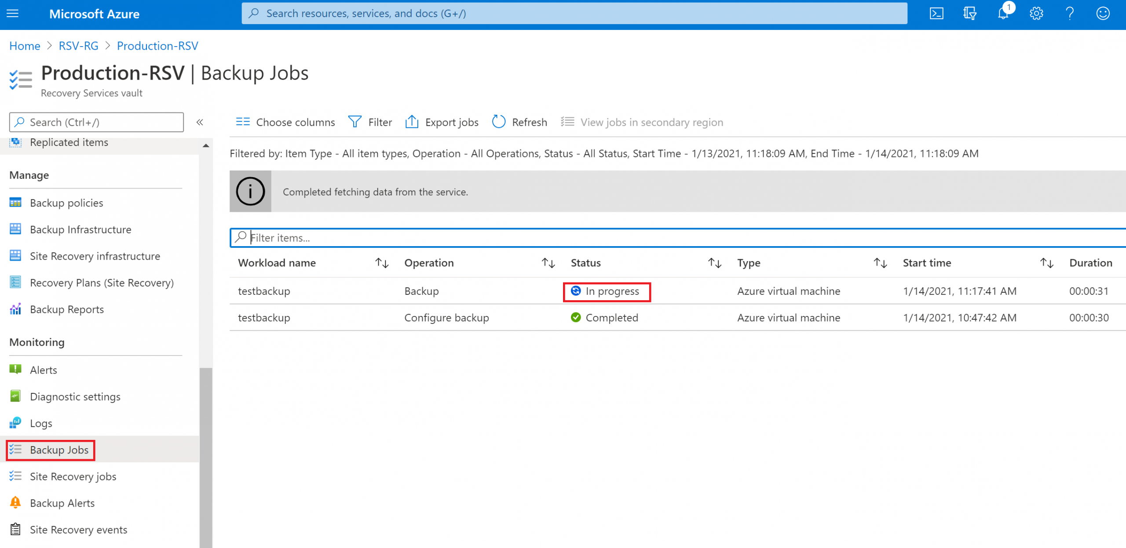Click Export jobs
The image size is (1126, 548).
pos(441,122)
